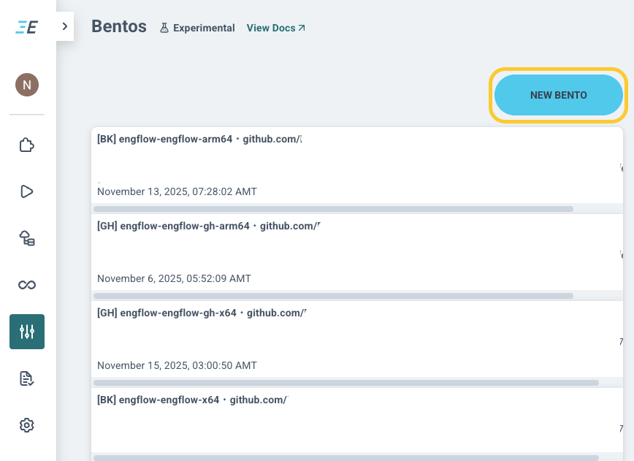Viewport: 634px width, 461px height.
Task: Open the infinity loop sidebar icon
Action: coord(27,285)
